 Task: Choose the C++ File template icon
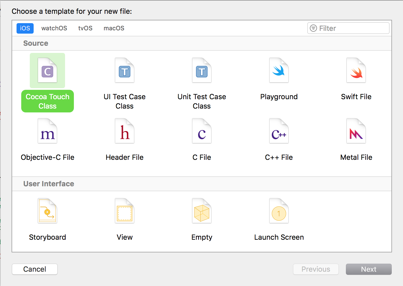tap(279, 131)
